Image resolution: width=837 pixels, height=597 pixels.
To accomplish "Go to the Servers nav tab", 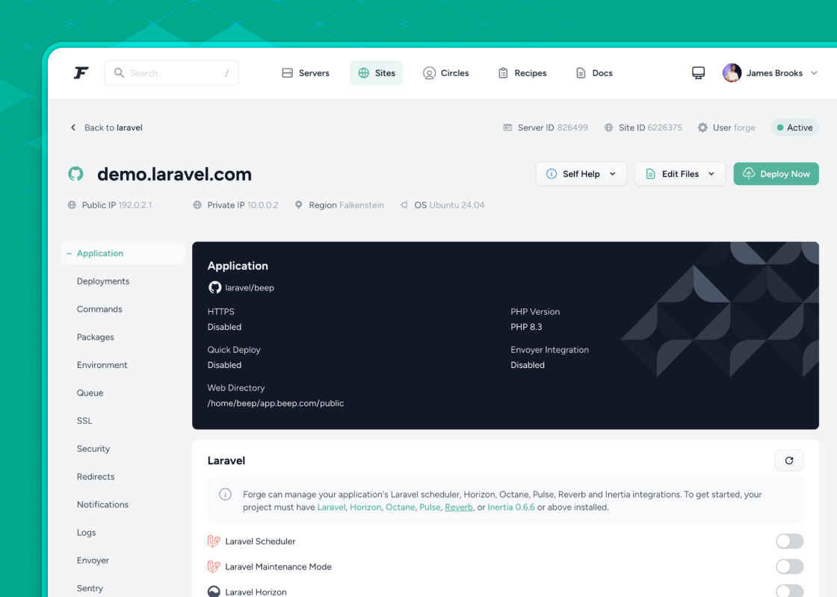I will click(306, 73).
